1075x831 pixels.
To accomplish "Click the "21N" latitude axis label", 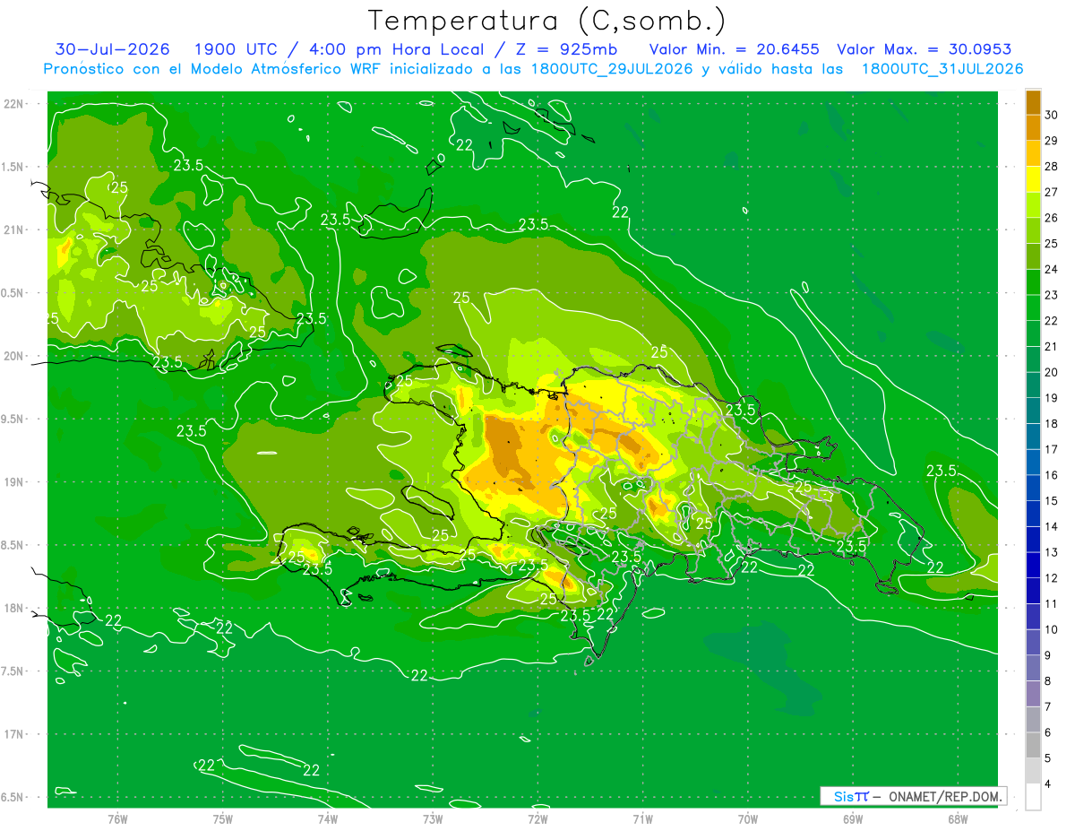I will coord(14,230).
